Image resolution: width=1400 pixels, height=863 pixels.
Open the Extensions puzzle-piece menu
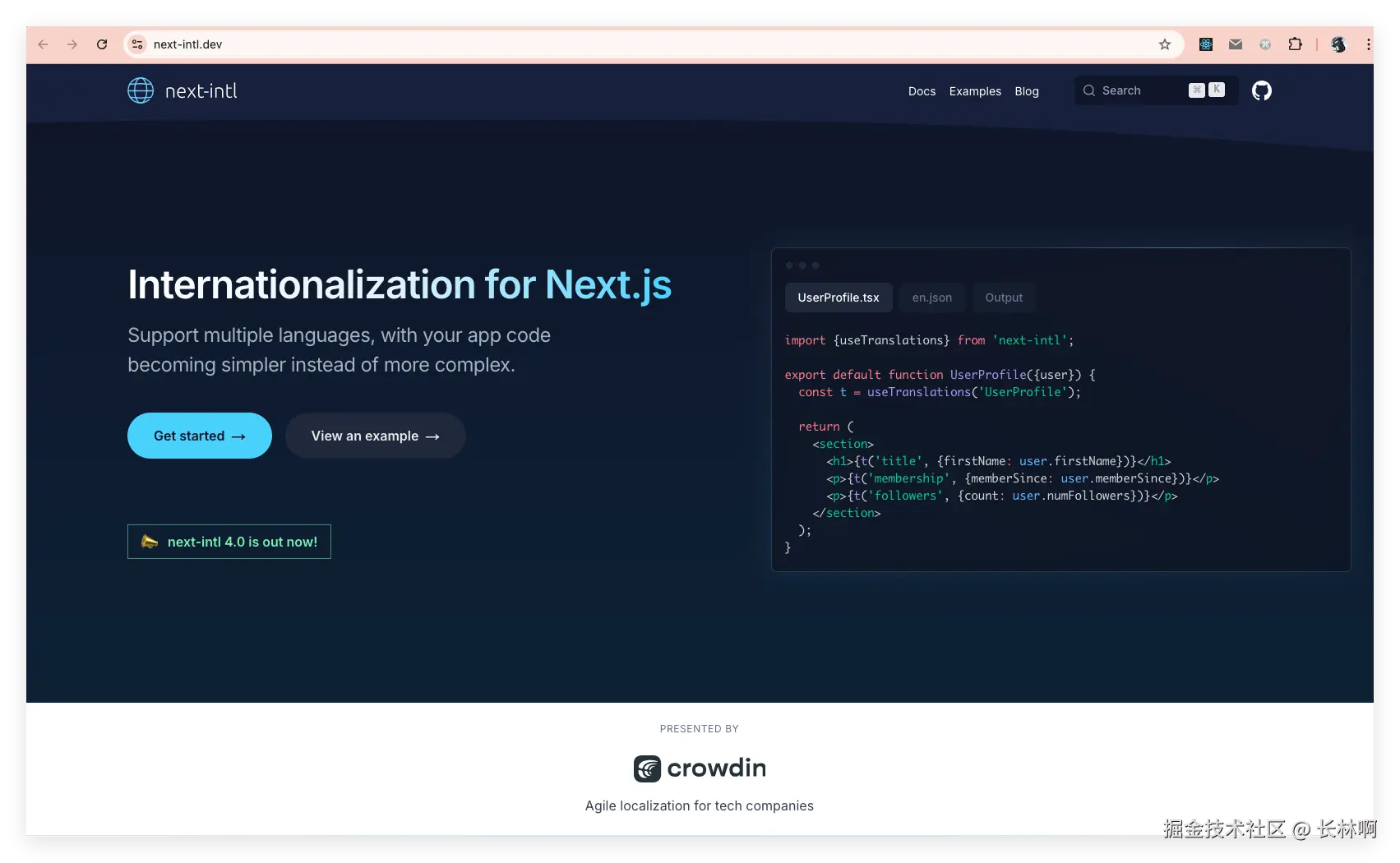tap(1296, 44)
